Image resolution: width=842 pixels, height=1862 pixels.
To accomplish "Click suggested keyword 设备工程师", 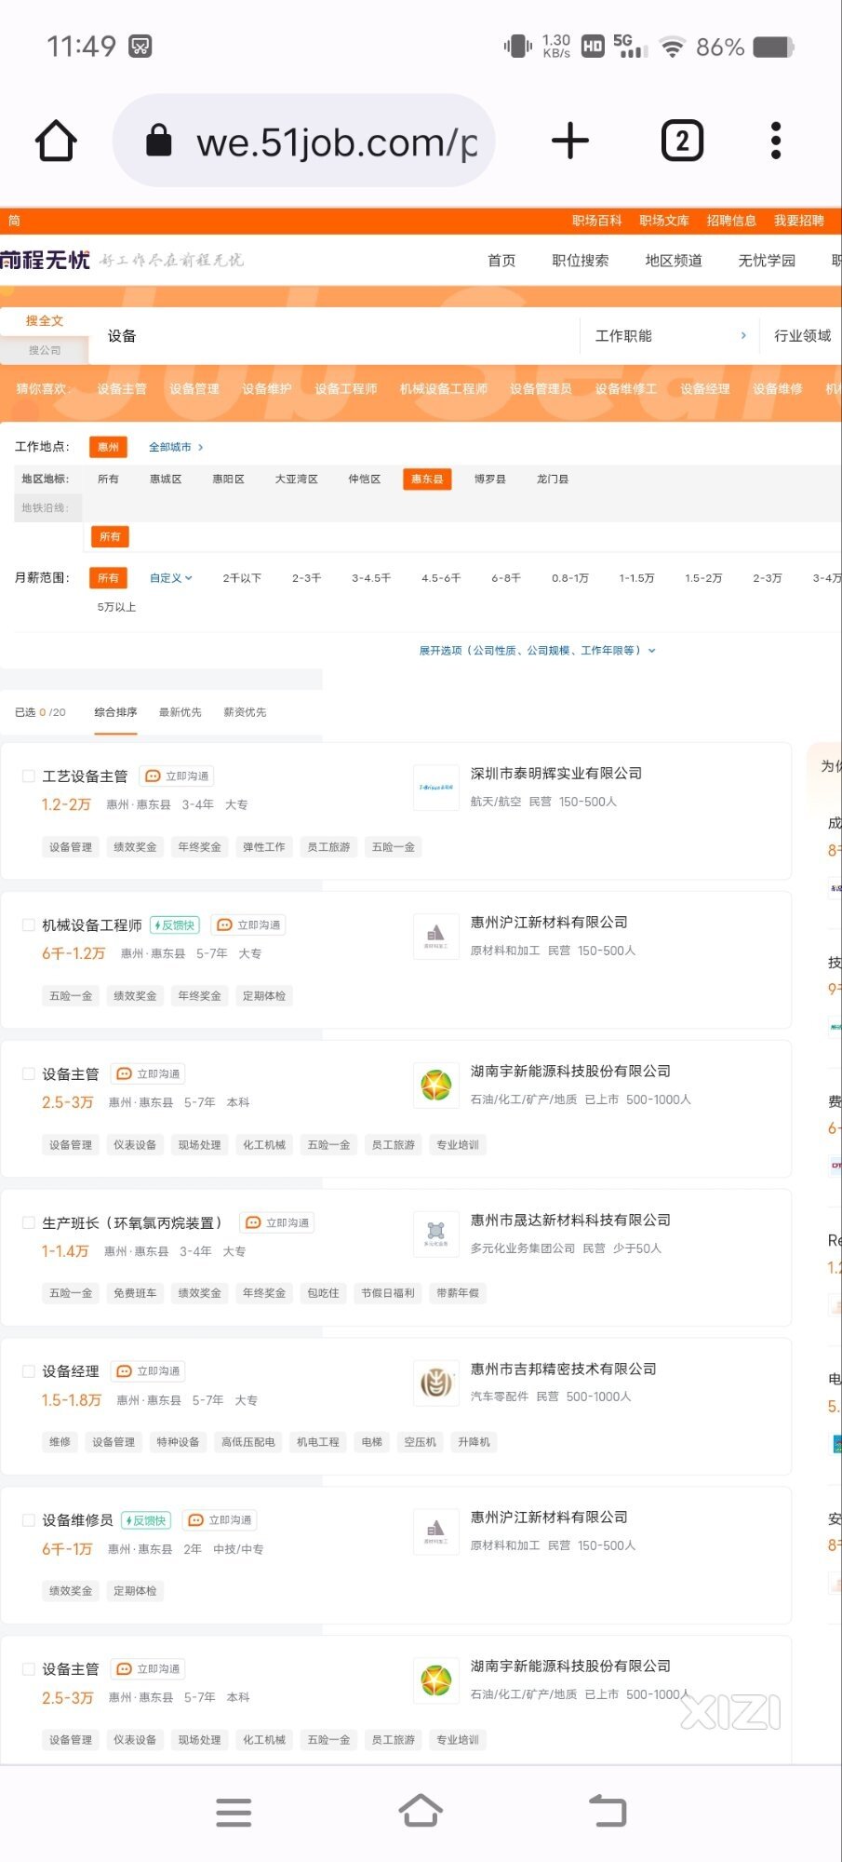I will tap(346, 389).
